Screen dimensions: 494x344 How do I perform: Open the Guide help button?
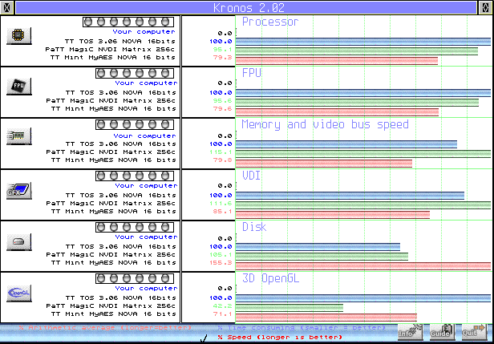[442, 332]
